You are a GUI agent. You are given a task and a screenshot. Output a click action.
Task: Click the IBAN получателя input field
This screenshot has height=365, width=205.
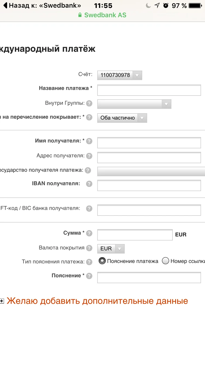[x=149, y=185]
